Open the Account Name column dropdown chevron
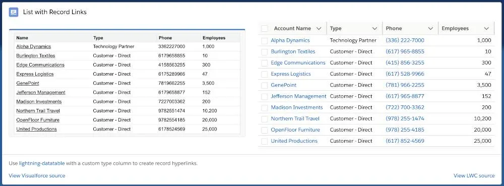The height and width of the screenshot is (186, 504). (319, 29)
